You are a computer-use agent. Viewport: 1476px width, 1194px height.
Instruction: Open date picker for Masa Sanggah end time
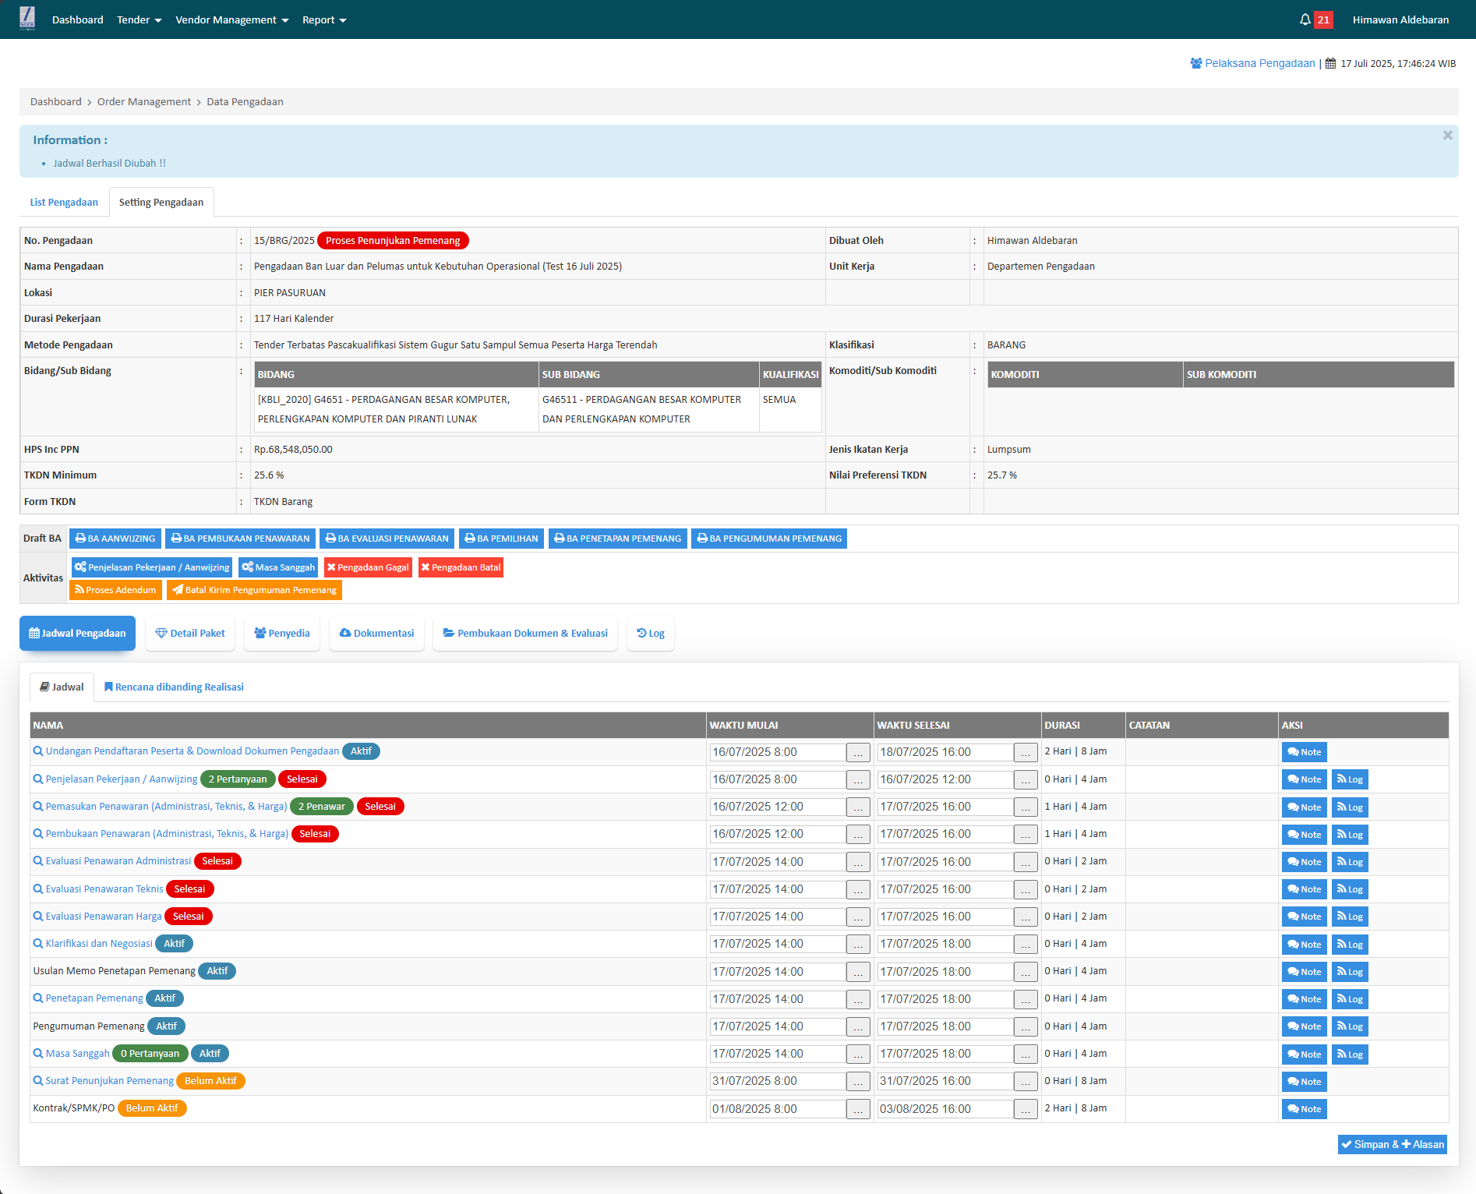[1026, 1054]
